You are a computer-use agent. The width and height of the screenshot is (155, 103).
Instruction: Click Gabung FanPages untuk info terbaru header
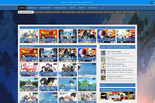[x=118, y=90]
